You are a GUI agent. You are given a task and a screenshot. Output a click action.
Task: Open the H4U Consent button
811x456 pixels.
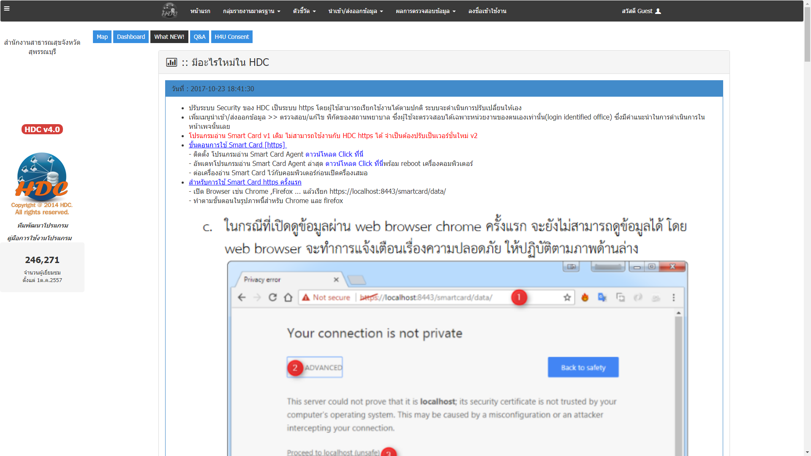click(x=231, y=37)
